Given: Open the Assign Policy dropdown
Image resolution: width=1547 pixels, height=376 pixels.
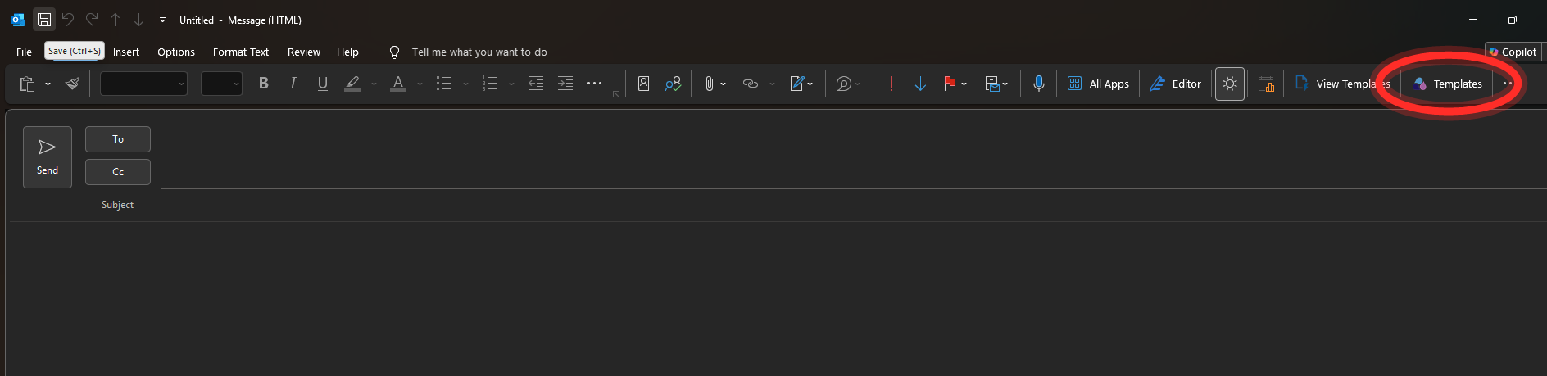Looking at the screenshot, I should (996, 84).
